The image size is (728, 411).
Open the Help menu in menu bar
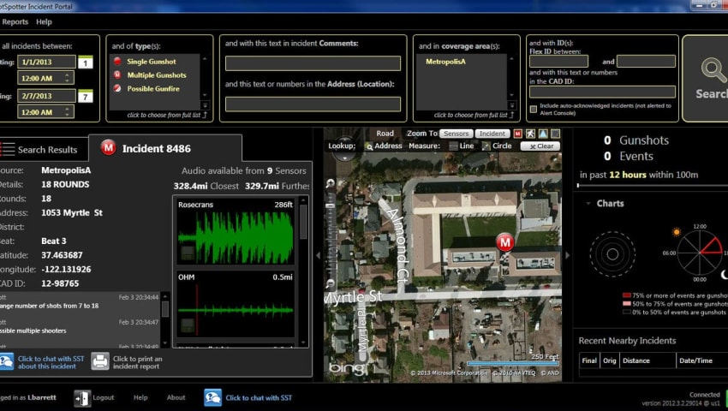pos(44,21)
